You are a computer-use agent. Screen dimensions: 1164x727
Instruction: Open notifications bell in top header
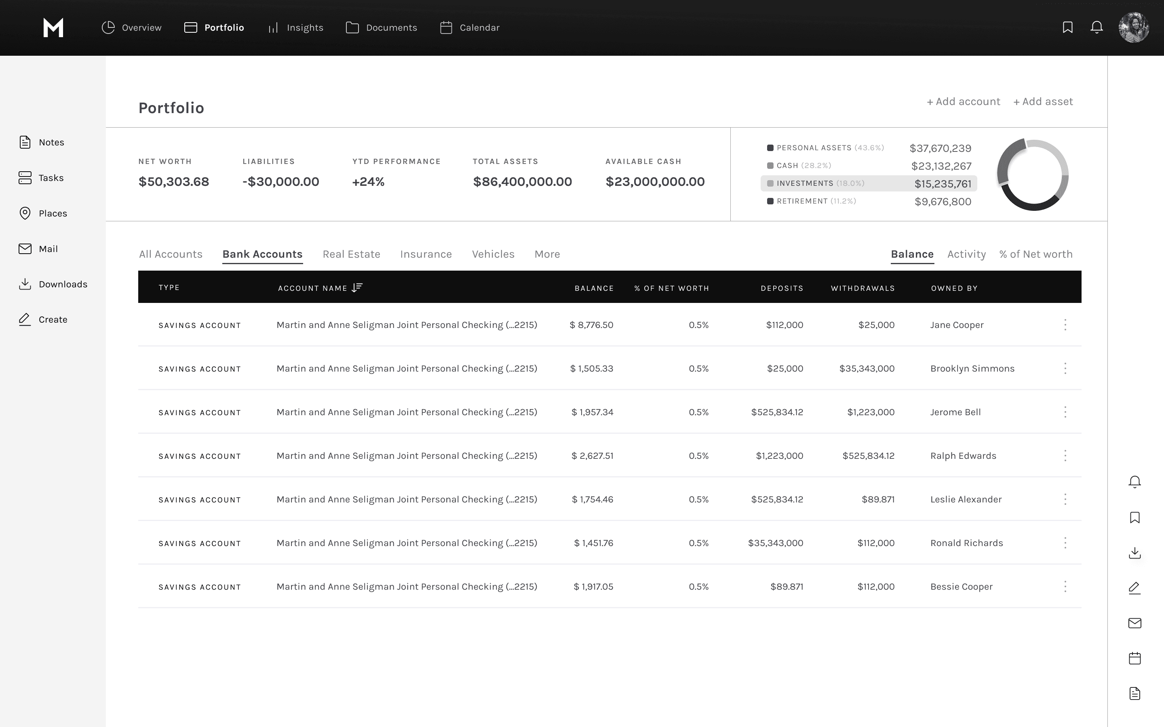(x=1096, y=27)
